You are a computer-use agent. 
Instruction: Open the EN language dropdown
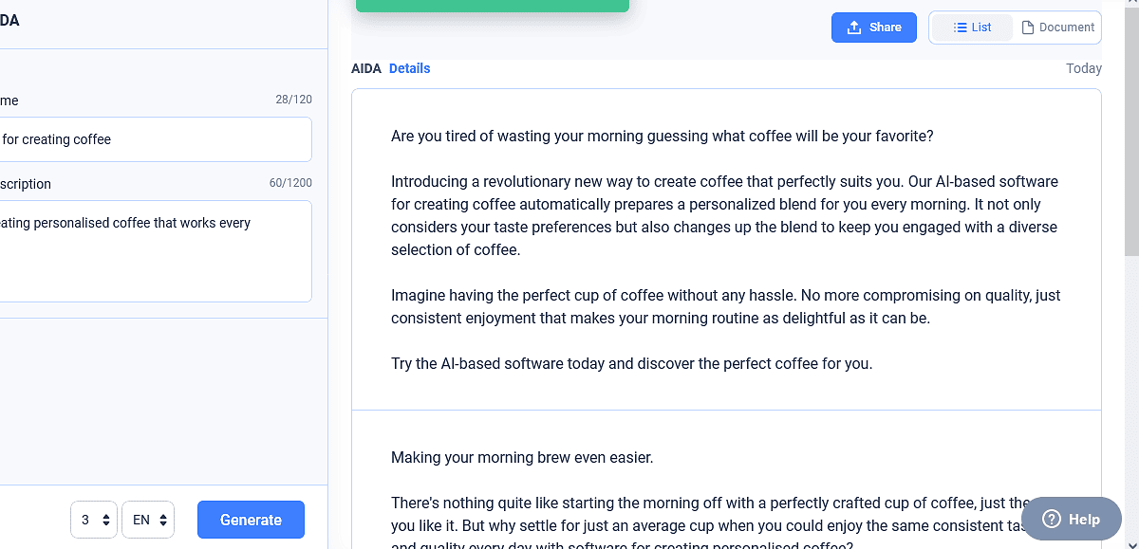click(148, 520)
